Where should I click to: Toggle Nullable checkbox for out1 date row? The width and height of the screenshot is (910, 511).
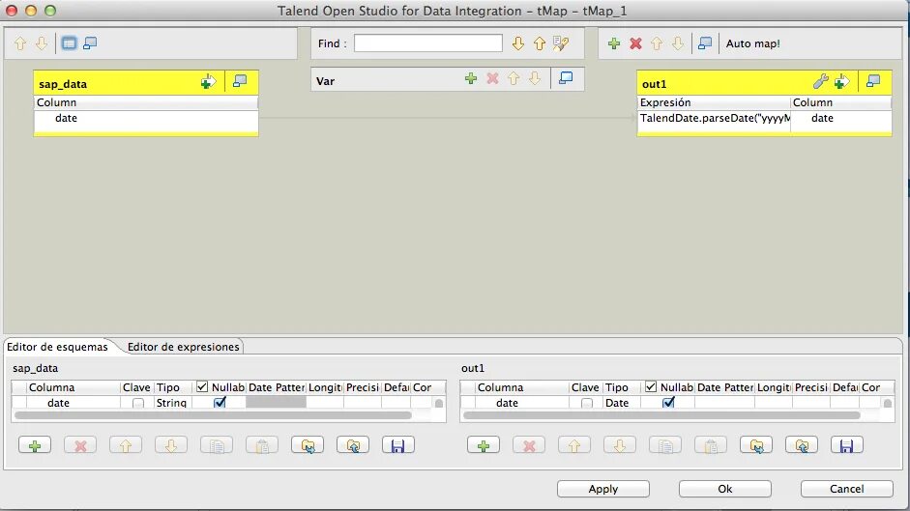click(668, 402)
